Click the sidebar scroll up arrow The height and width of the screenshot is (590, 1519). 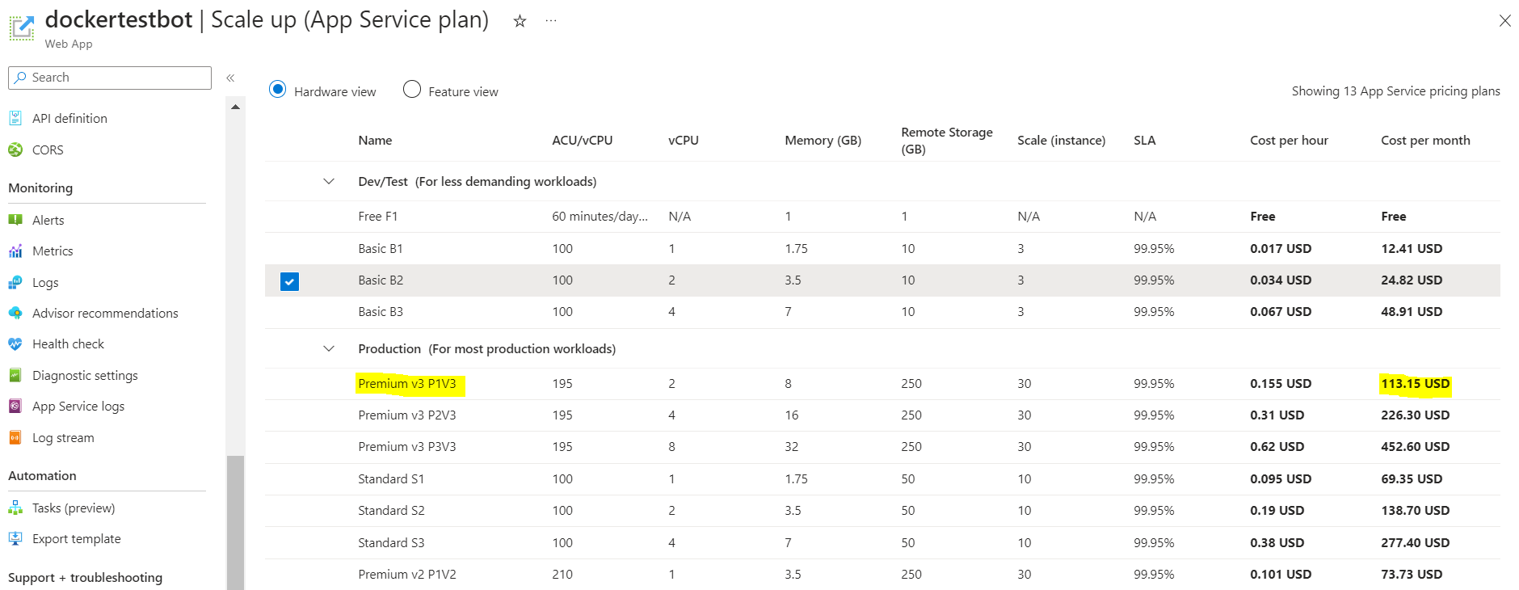point(235,107)
